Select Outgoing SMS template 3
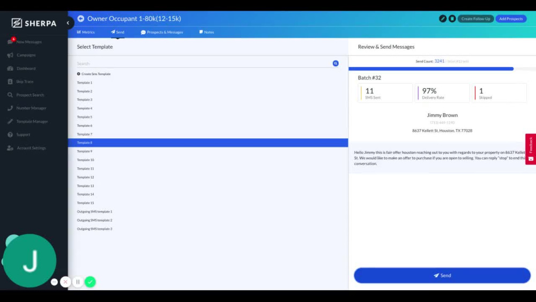The height and width of the screenshot is (302, 536). 94,229
